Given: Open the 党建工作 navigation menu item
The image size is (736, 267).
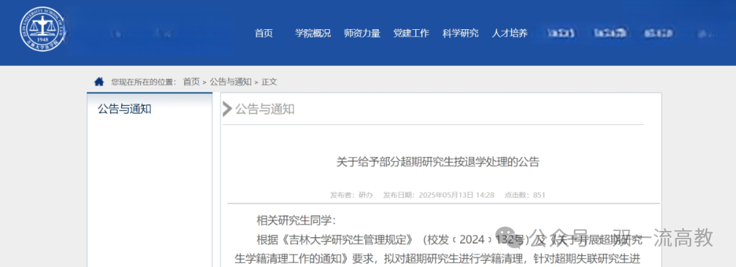Looking at the screenshot, I should 411,33.
